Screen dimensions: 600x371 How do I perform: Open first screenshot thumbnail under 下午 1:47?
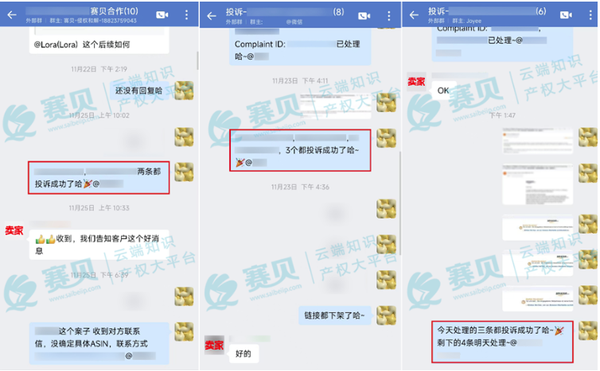click(x=538, y=141)
